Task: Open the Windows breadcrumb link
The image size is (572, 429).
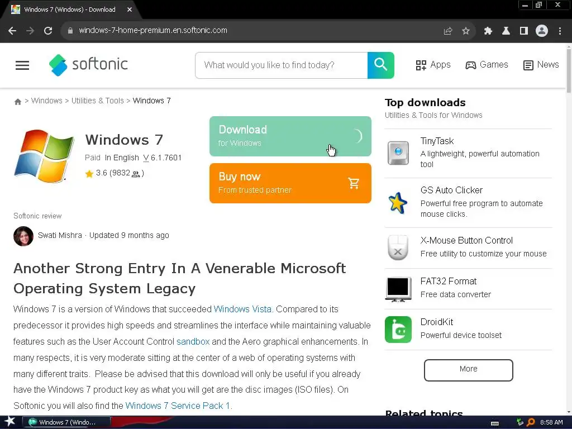Action: (x=47, y=101)
